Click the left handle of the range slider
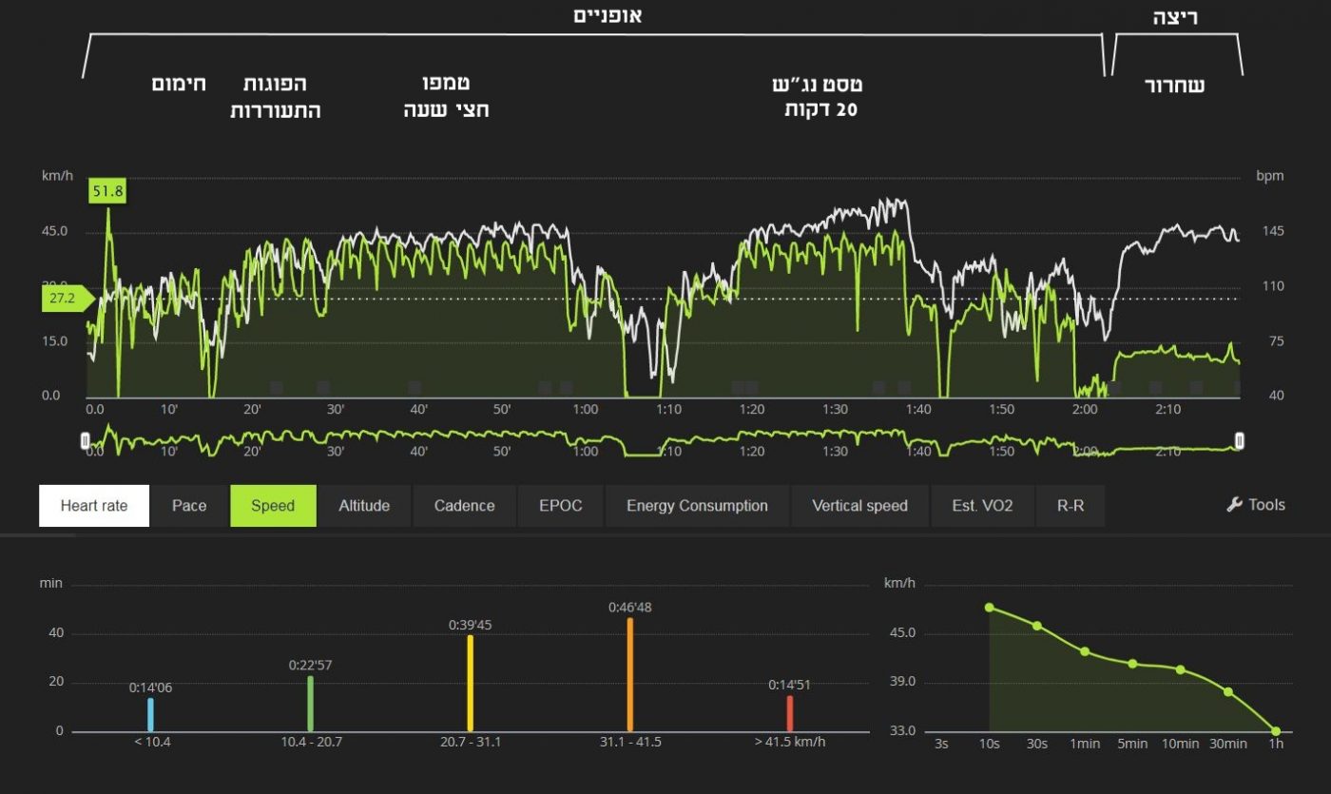 point(86,440)
